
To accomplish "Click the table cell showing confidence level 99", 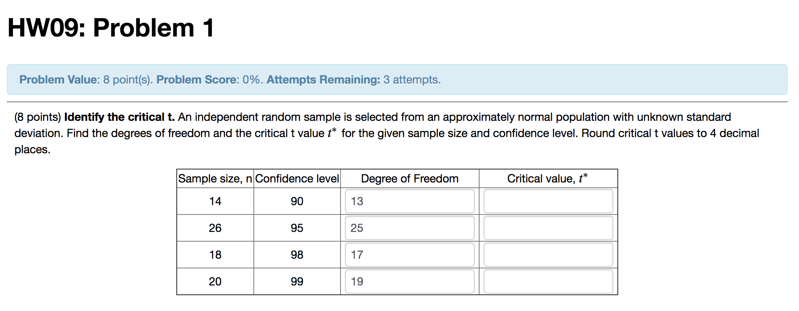I will tap(296, 281).
